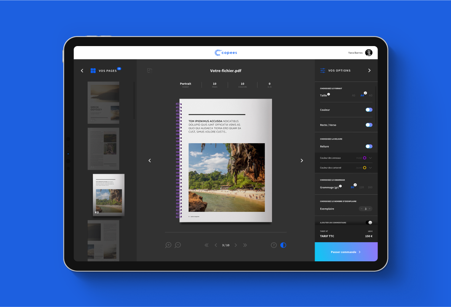Click the zoom in magnifier icon
The width and height of the screenshot is (451, 307).
tap(168, 245)
